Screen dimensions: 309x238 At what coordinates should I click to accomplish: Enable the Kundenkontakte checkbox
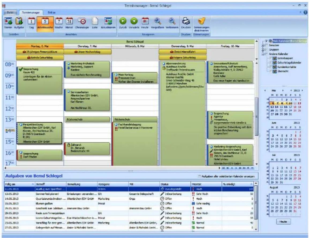(x=271, y=67)
